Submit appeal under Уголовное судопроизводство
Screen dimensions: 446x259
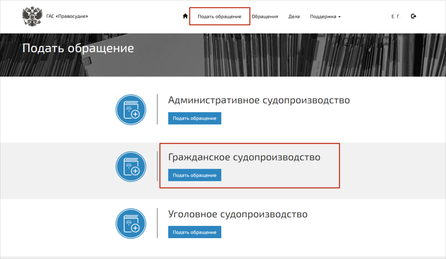[195, 232]
